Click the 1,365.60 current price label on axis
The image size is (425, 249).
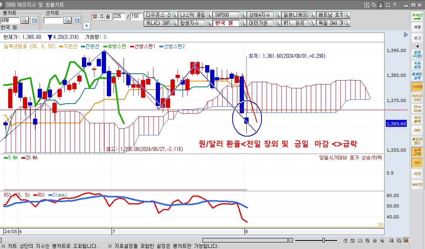pos(396,124)
